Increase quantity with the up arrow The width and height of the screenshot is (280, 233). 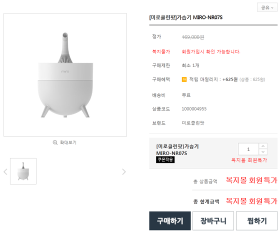[x=263, y=146]
